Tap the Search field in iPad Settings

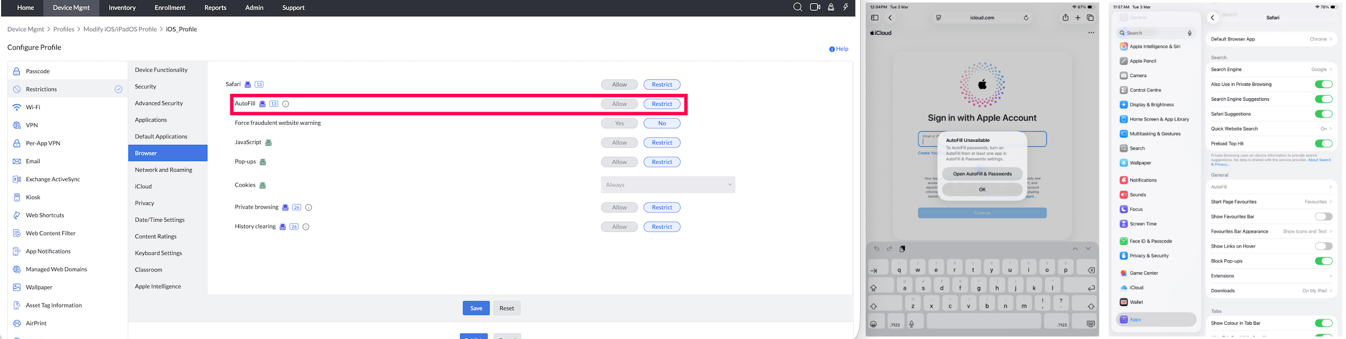pyautogui.click(x=1156, y=33)
